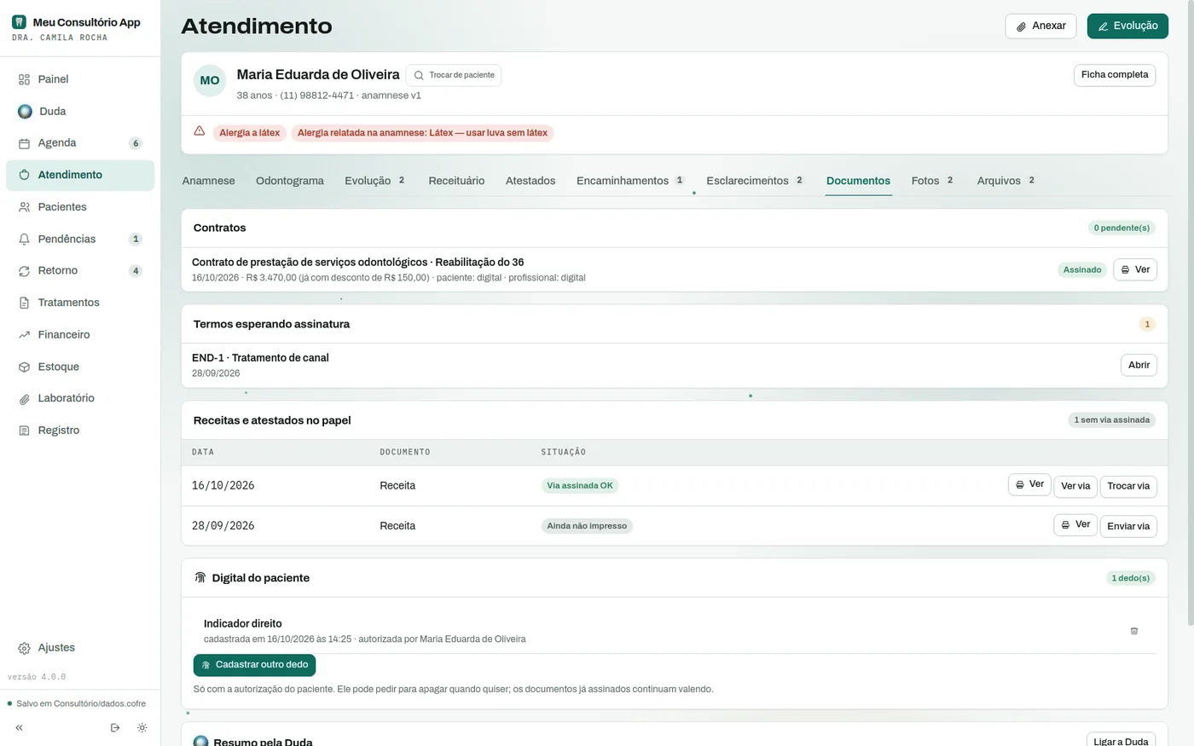Open Tratamentos in the sidebar
This screenshot has height=746, width=1194.
(80, 303)
